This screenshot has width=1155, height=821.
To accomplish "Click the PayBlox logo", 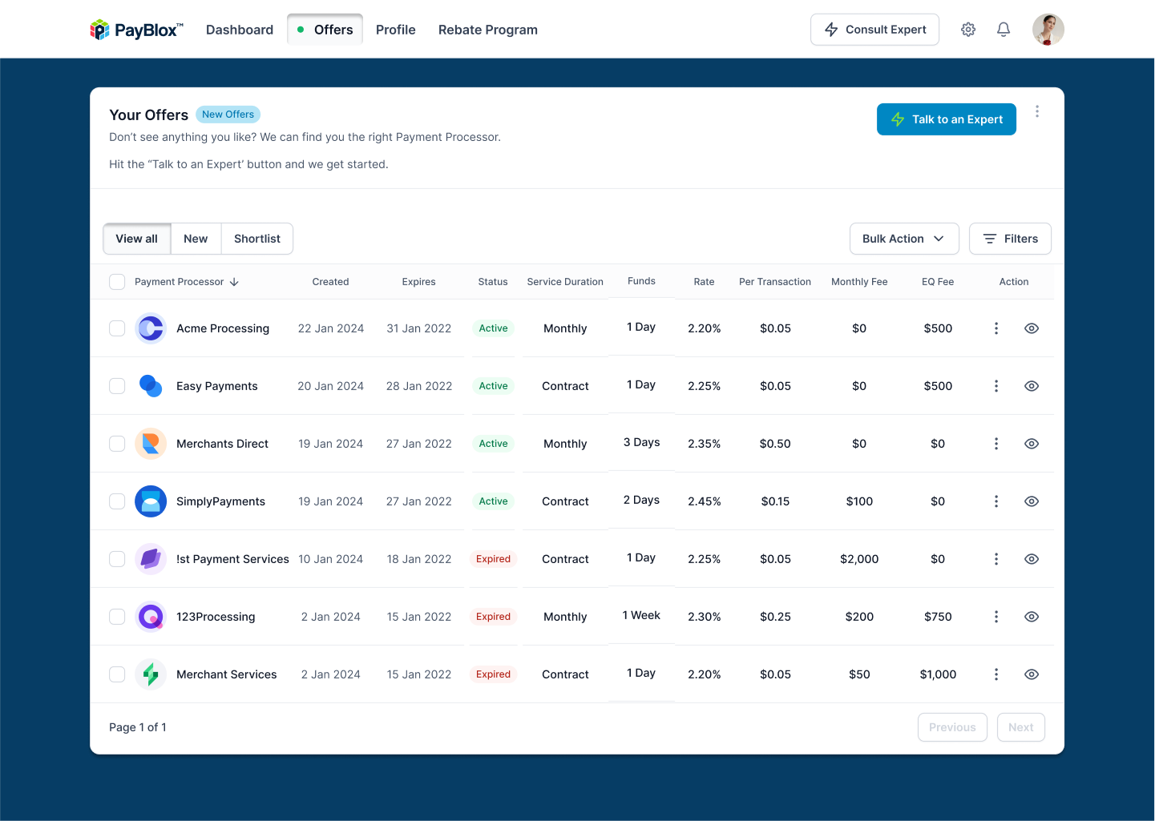I will [x=137, y=30].
